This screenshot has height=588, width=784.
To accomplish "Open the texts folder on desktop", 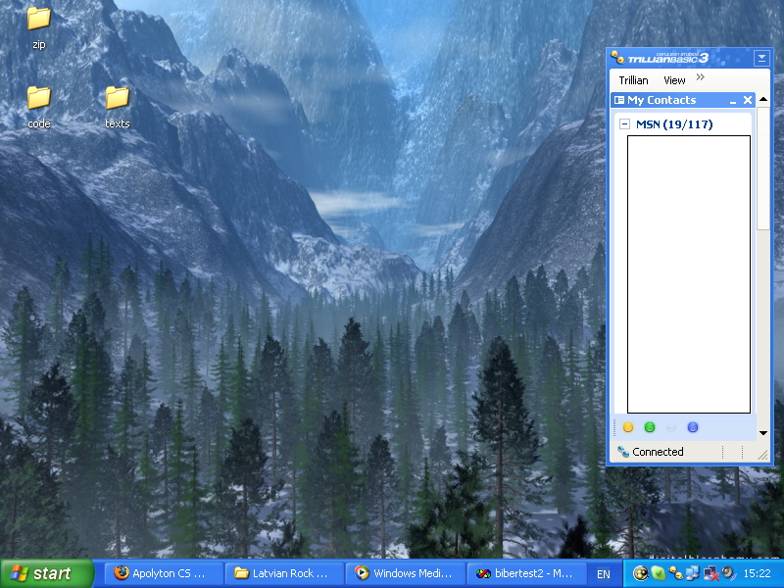I will pyautogui.click(x=117, y=98).
